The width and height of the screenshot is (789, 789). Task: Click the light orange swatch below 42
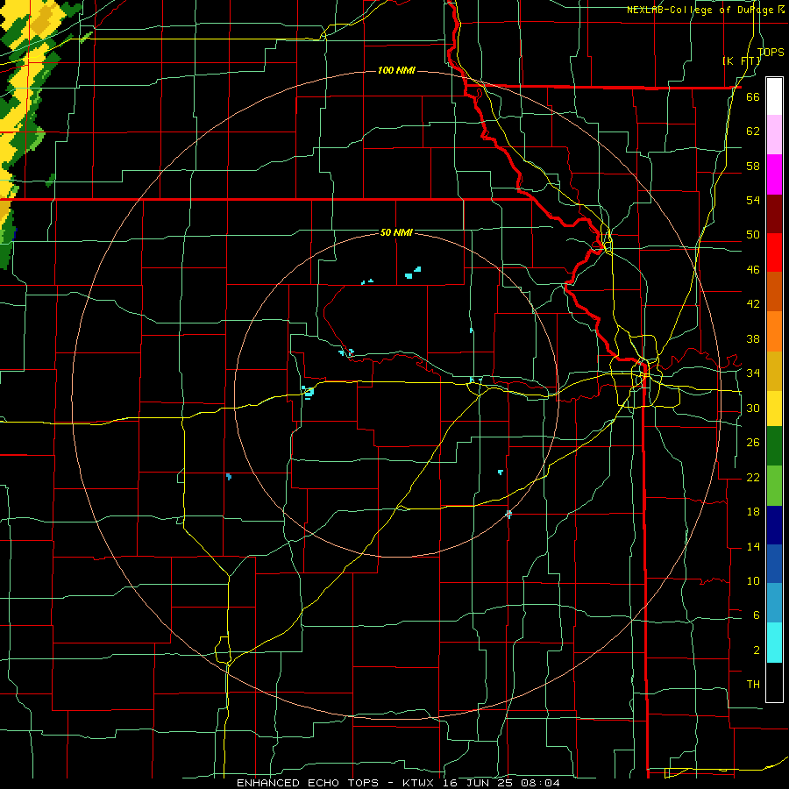[774, 331]
